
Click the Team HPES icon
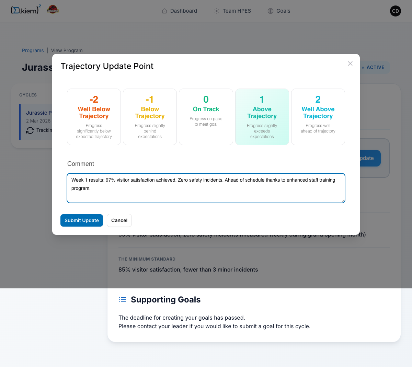click(x=217, y=11)
